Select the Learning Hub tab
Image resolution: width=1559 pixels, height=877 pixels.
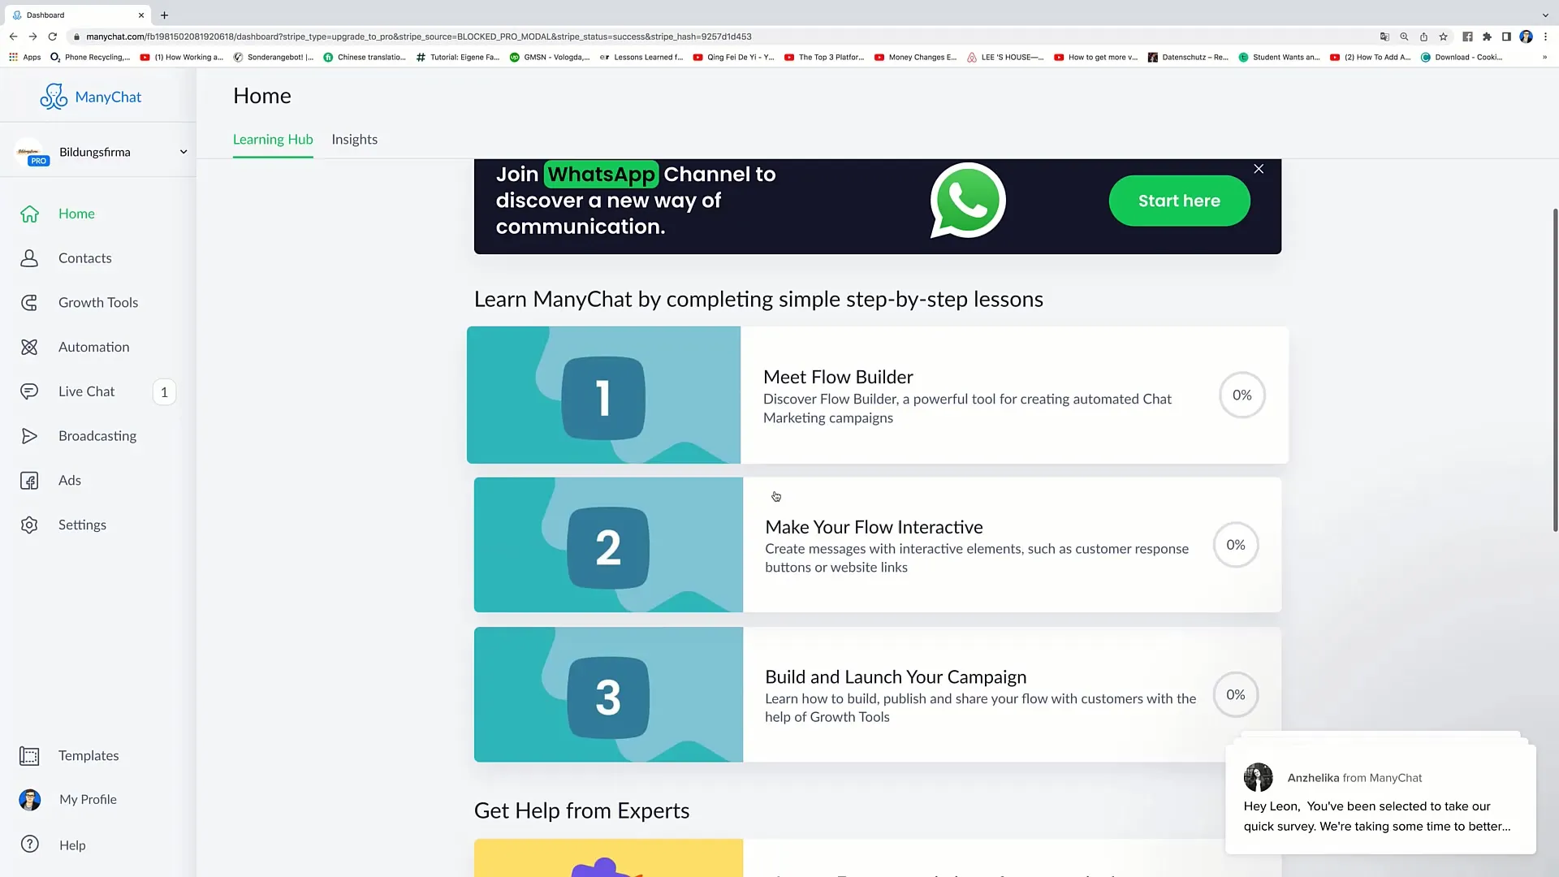coord(272,138)
